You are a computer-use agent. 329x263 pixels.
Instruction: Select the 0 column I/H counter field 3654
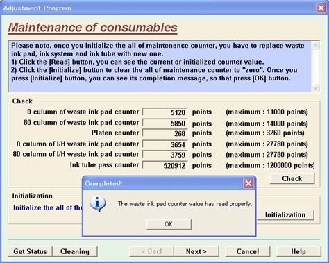(x=164, y=144)
